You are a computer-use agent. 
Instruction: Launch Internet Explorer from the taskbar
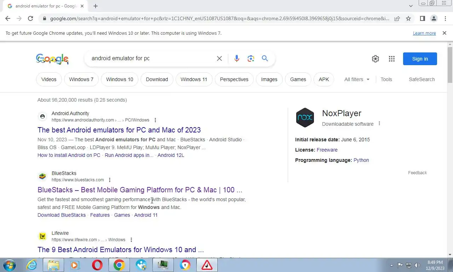click(32, 265)
